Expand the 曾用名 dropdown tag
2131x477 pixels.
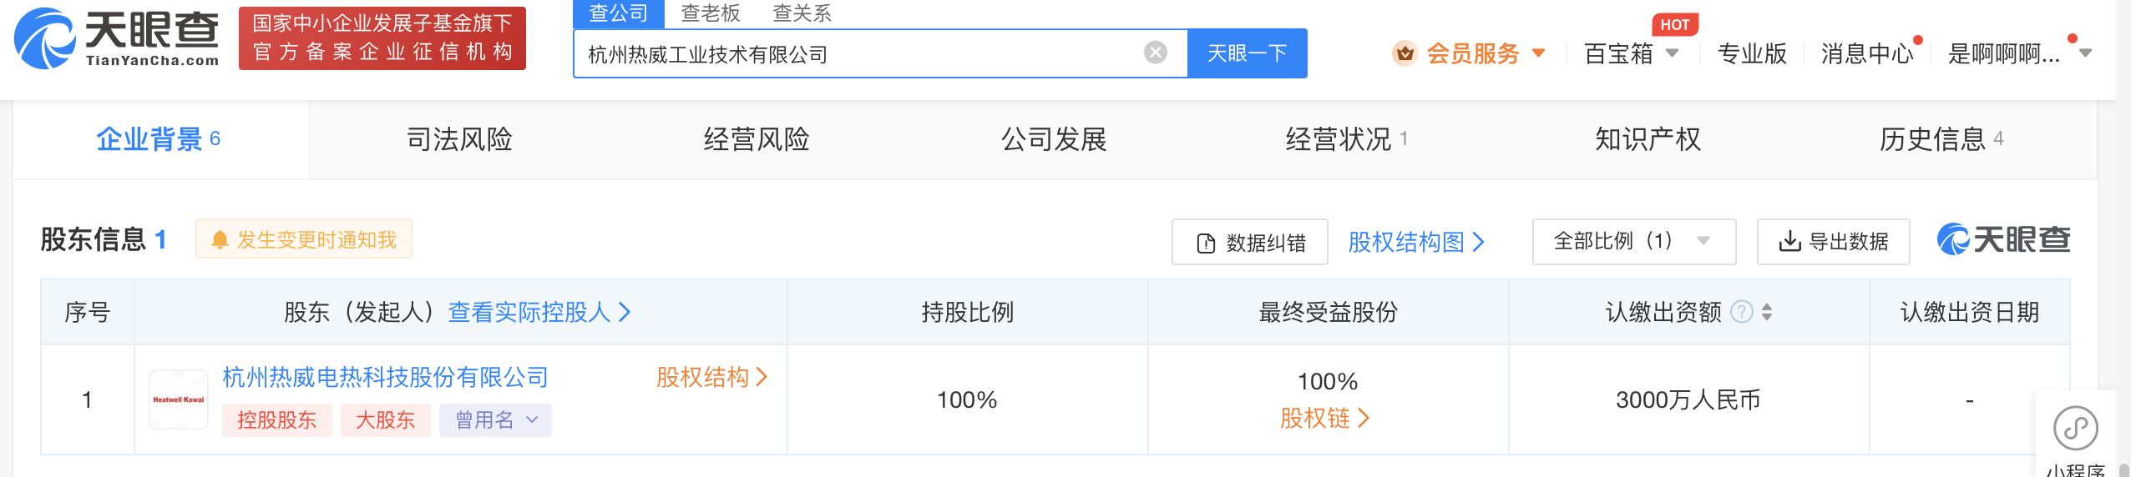point(496,419)
